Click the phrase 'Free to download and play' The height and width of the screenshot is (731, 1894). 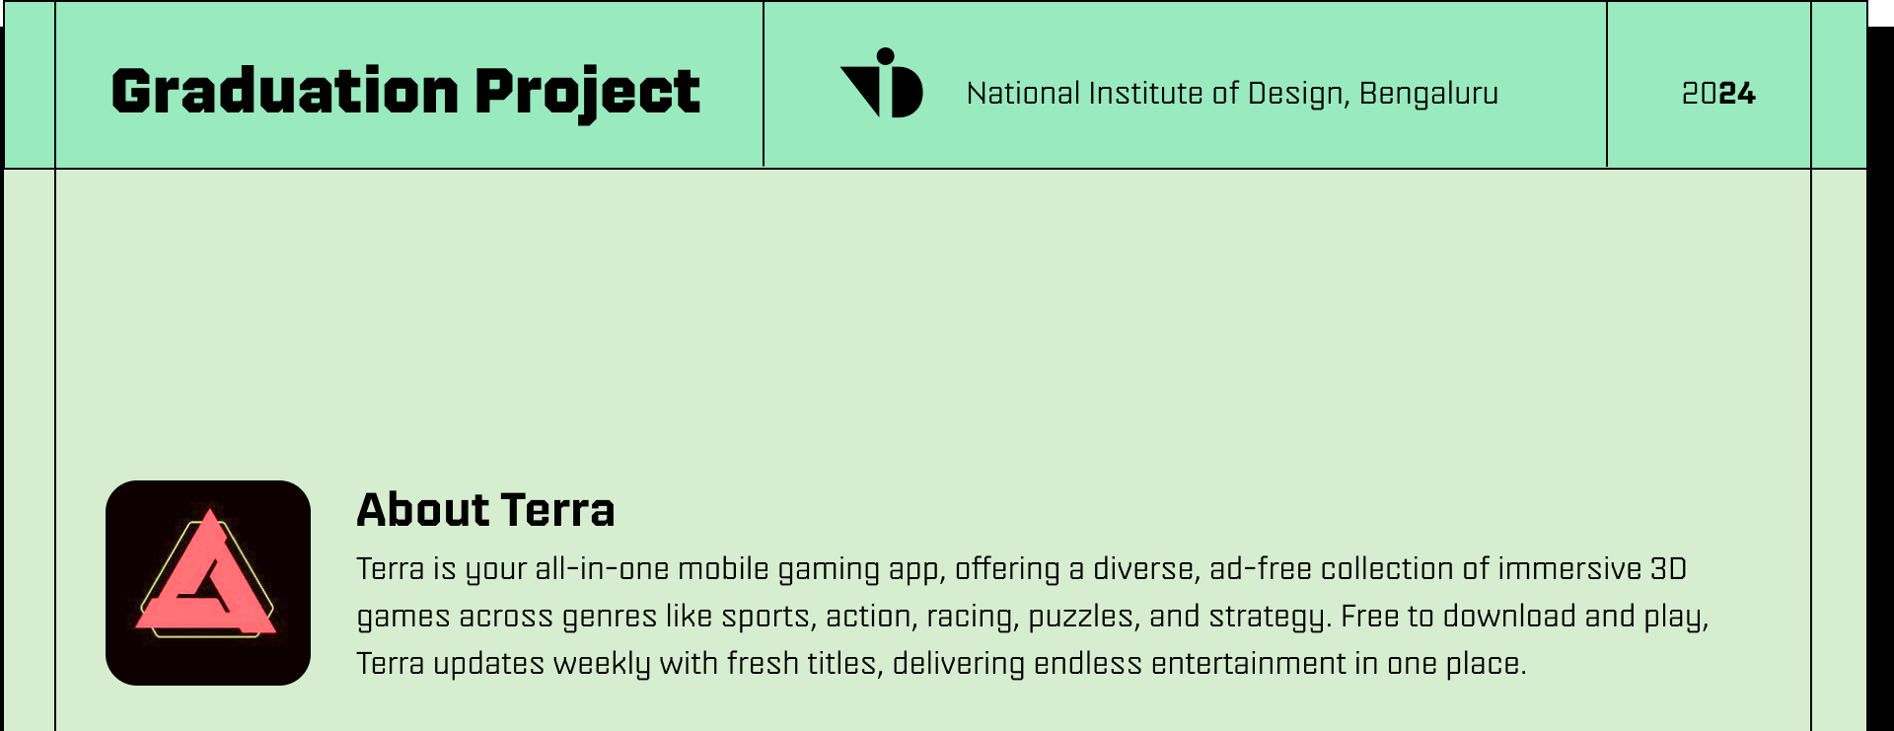1522,617
